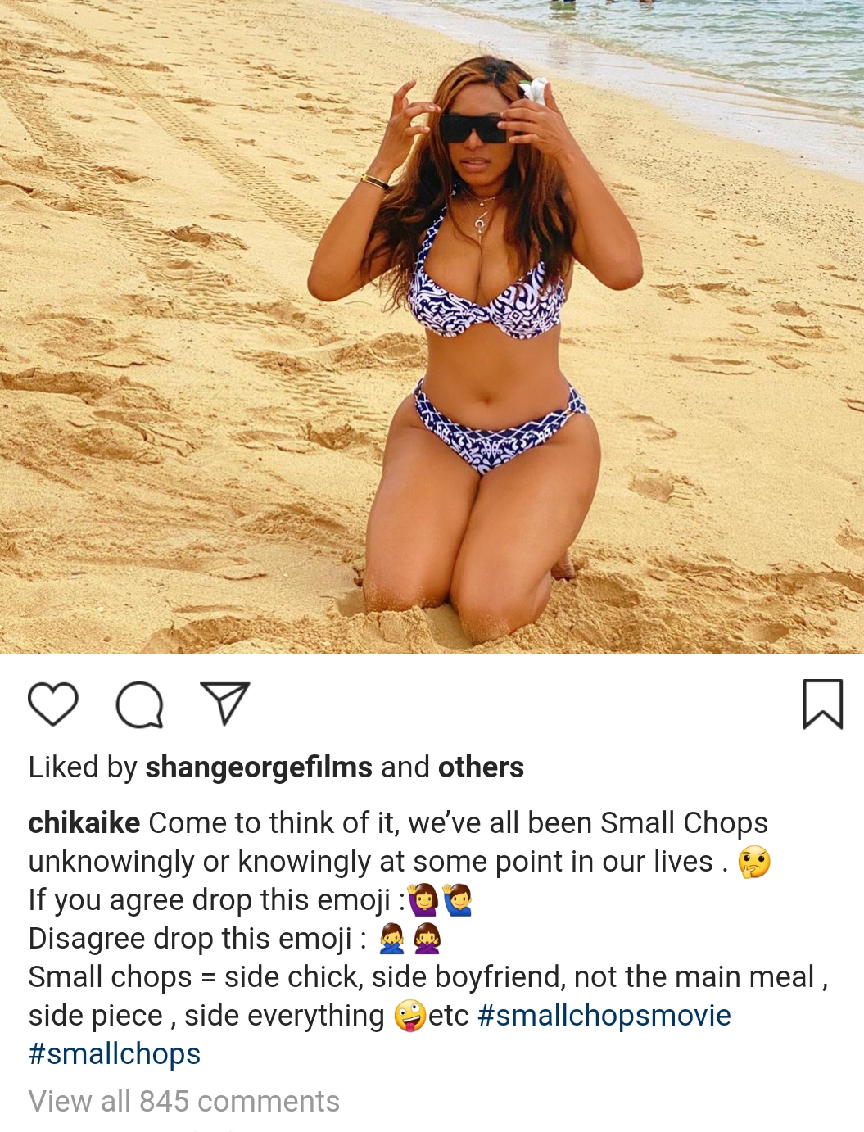Open comments via speech bubble icon
Viewport: 864px width, 1132px height.
pos(139,704)
